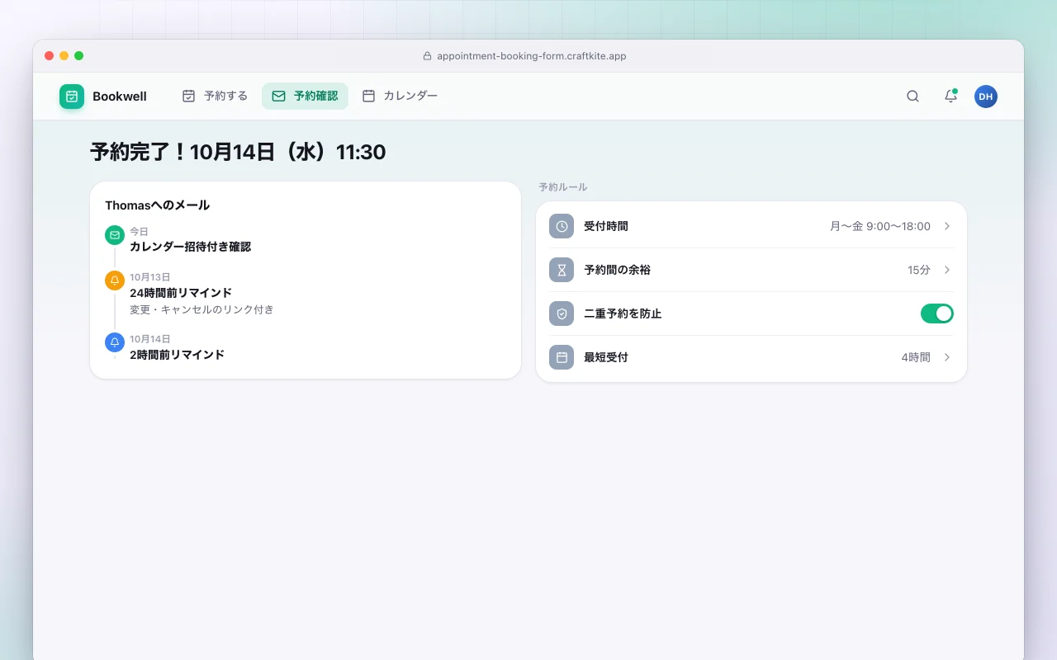Screen dimensions: 1057x660
Task: Click the calendar icon beside 最短受付
Action: pos(562,357)
